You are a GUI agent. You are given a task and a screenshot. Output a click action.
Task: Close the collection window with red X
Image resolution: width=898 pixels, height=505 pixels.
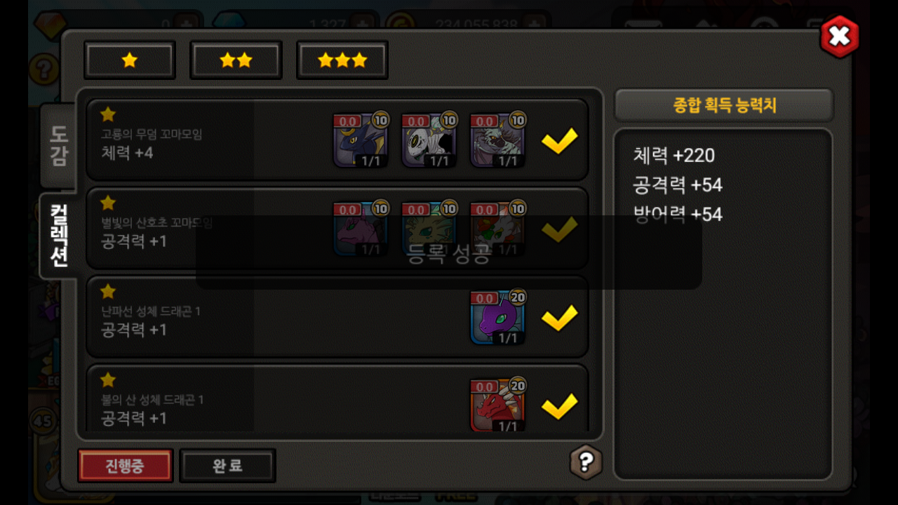[x=839, y=36]
